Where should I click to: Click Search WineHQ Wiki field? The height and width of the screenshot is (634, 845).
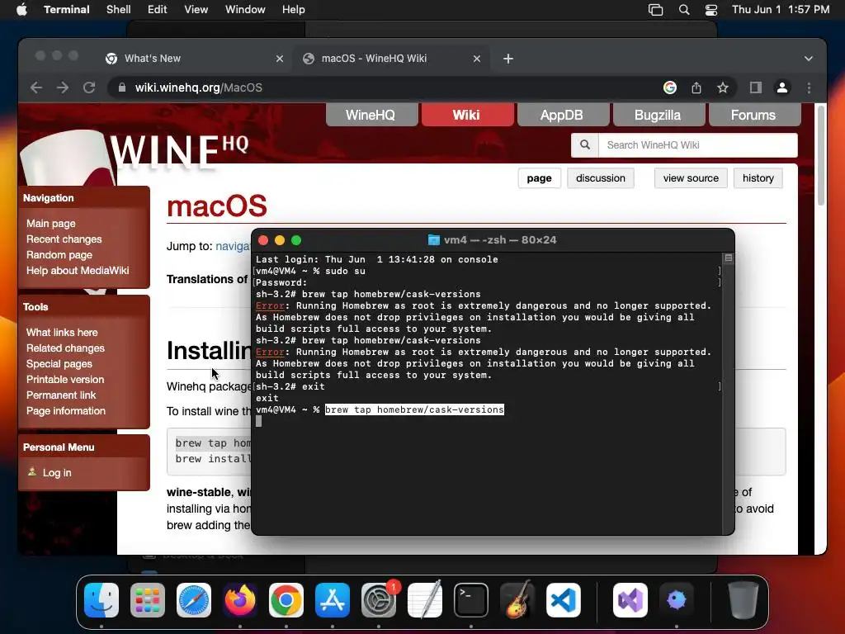[698, 145]
